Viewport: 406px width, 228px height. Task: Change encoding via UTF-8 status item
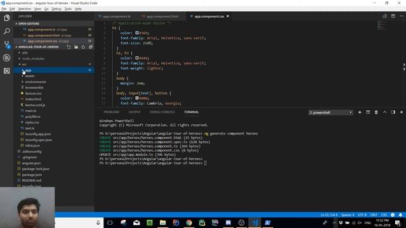pyautogui.click(x=362, y=215)
